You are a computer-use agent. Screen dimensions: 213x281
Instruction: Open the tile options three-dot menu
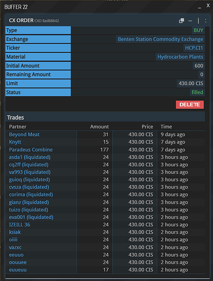[206, 21]
